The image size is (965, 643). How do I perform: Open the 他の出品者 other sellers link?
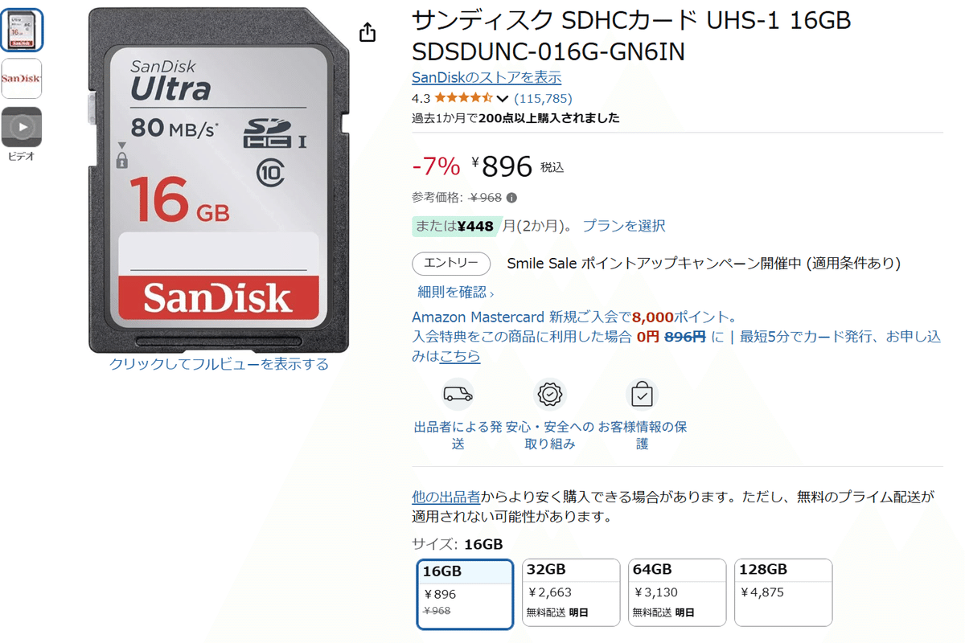[x=446, y=497]
